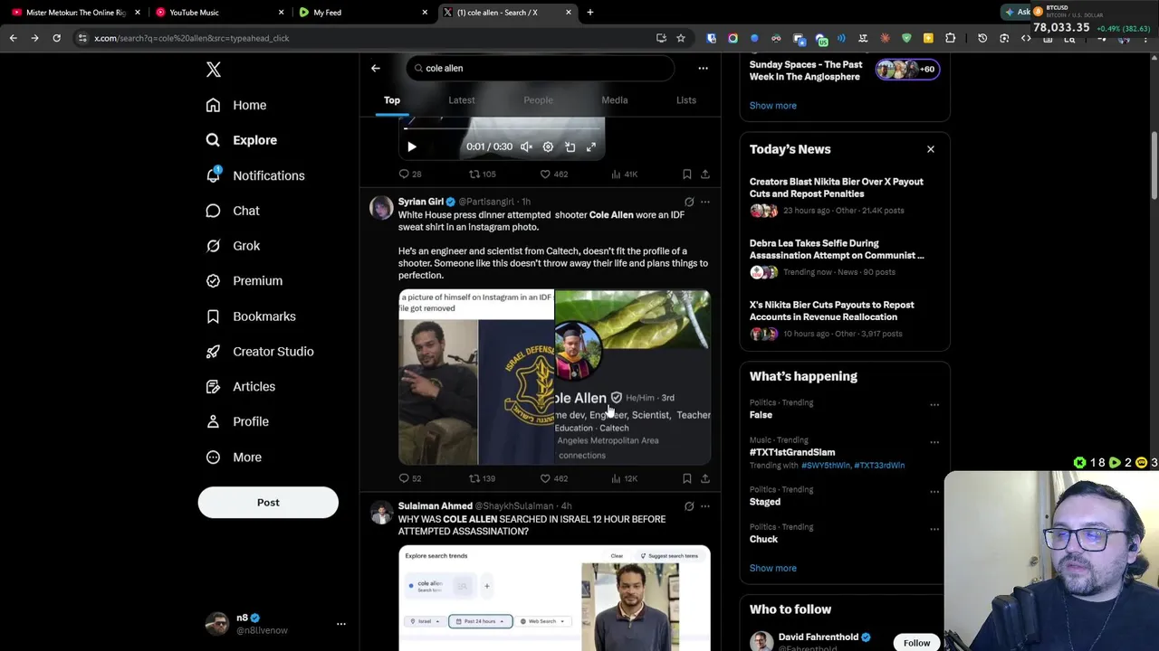The width and height of the screenshot is (1159, 651).
Task: Open more options on Syrian Girl post
Action: (705, 202)
